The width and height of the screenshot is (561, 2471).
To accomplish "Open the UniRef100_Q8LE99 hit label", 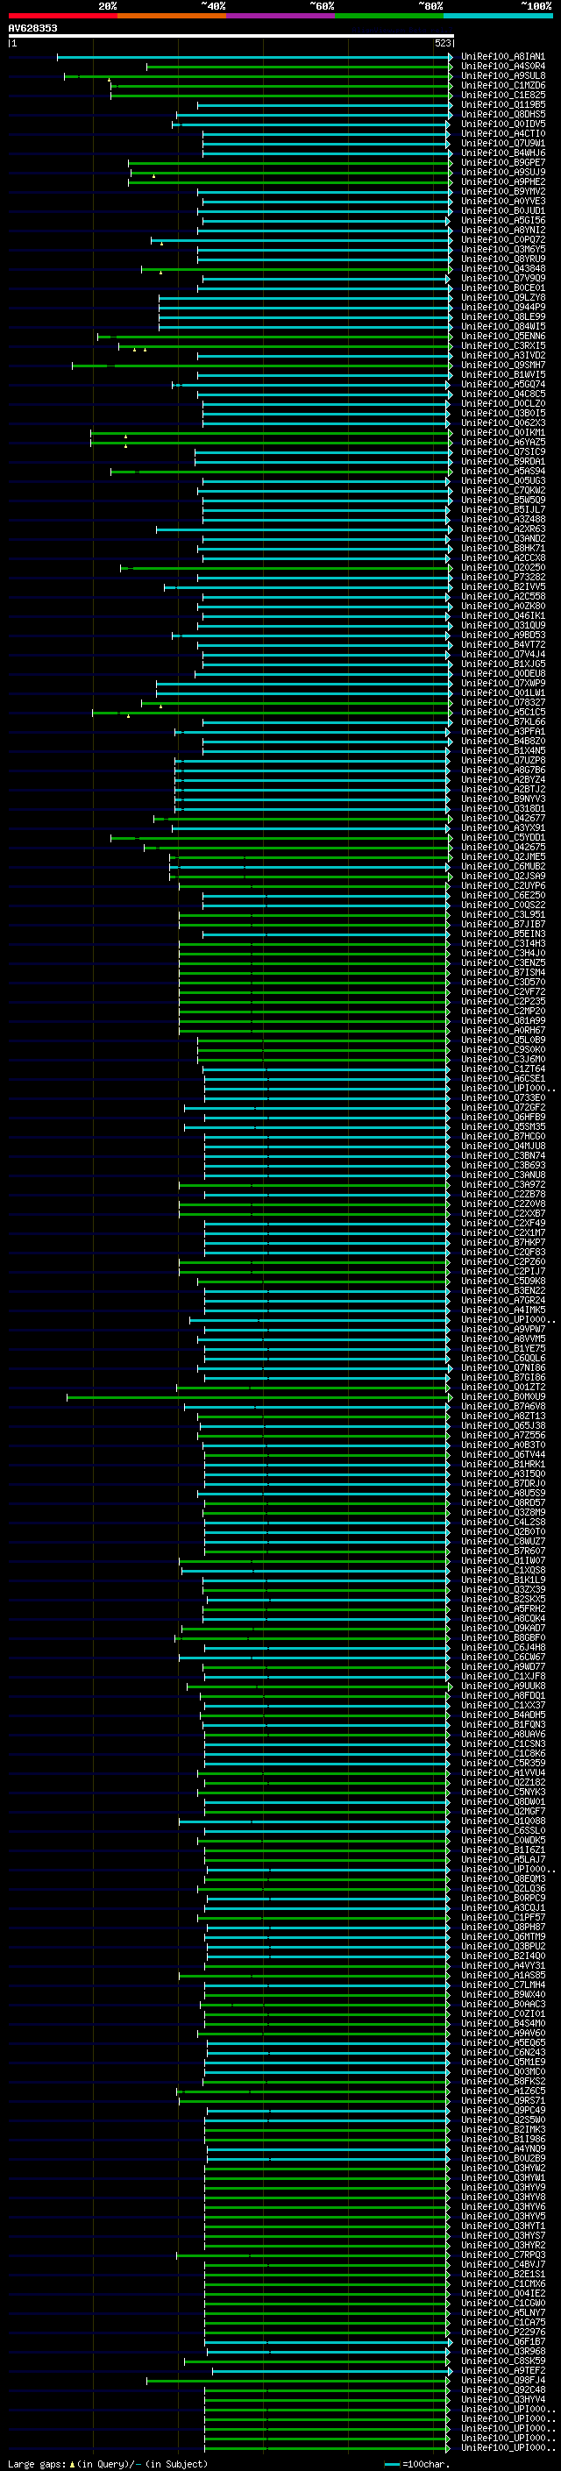I will (503, 317).
